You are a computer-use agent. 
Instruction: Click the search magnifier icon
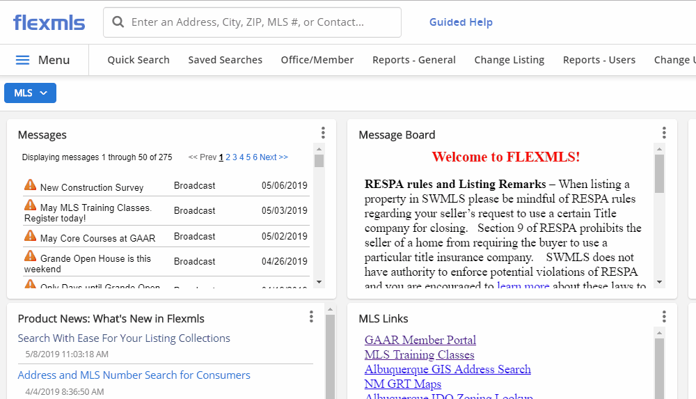(x=118, y=22)
